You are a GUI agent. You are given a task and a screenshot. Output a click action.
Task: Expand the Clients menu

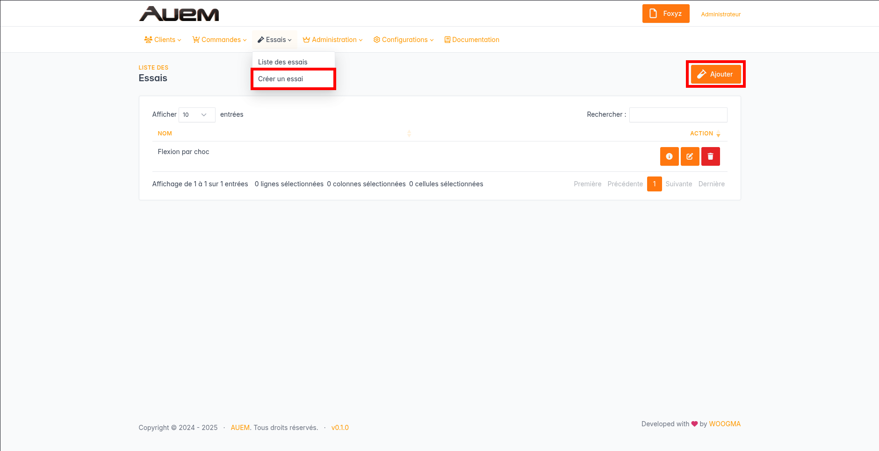click(x=163, y=40)
